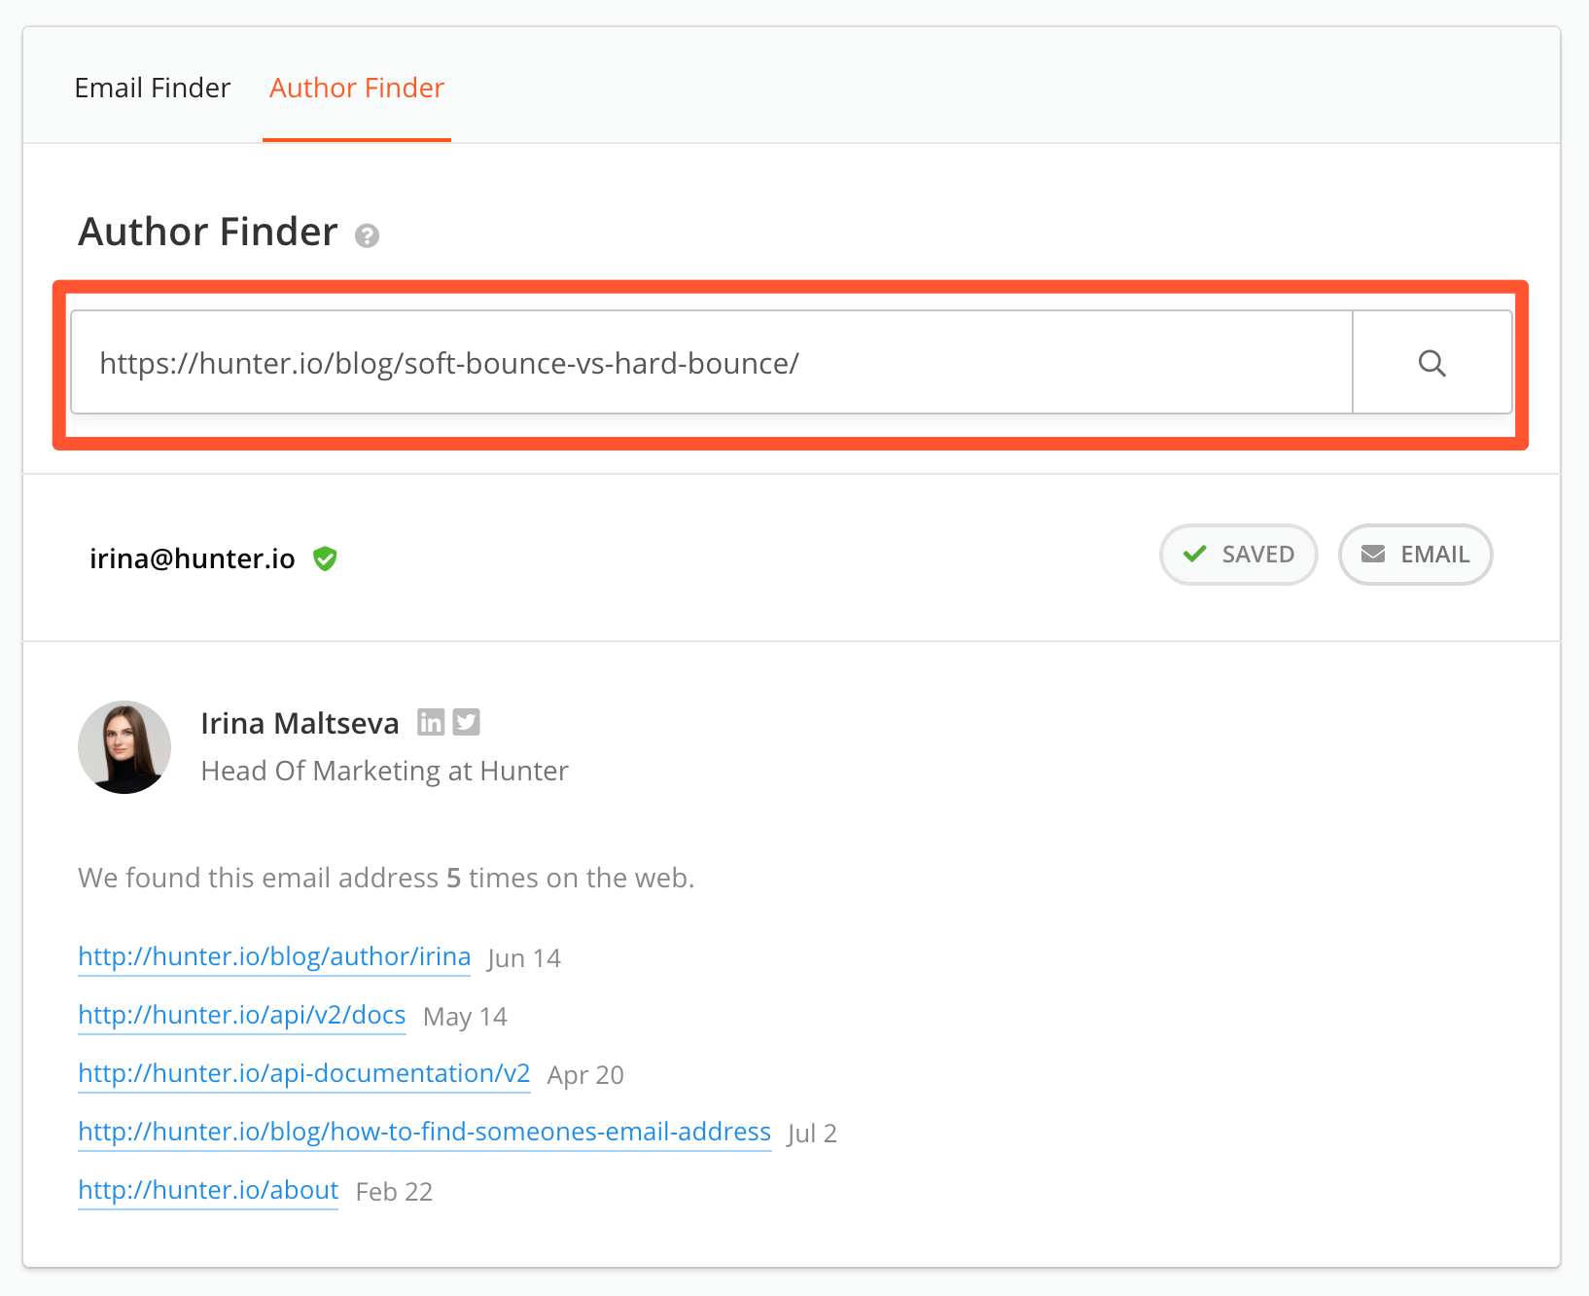Open the hunter.io/api/v2/docs link

point(241,1015)
